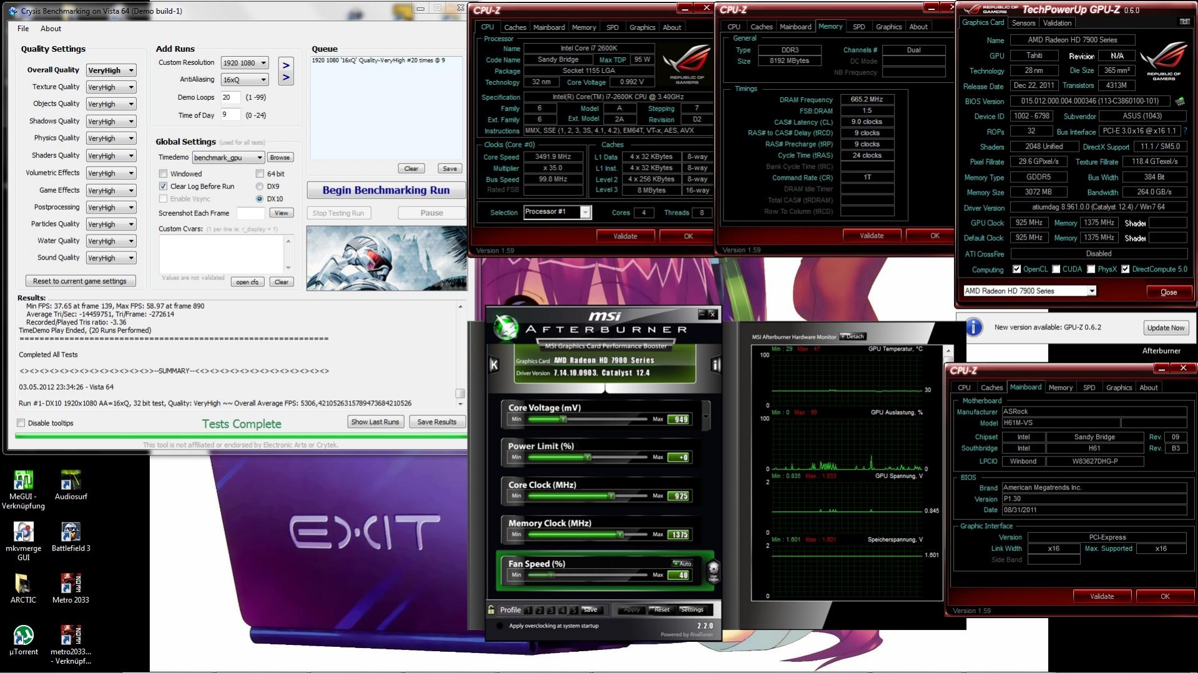
Task: Open the Kombustor K button in Afterburner
Action: coord(494,365)
